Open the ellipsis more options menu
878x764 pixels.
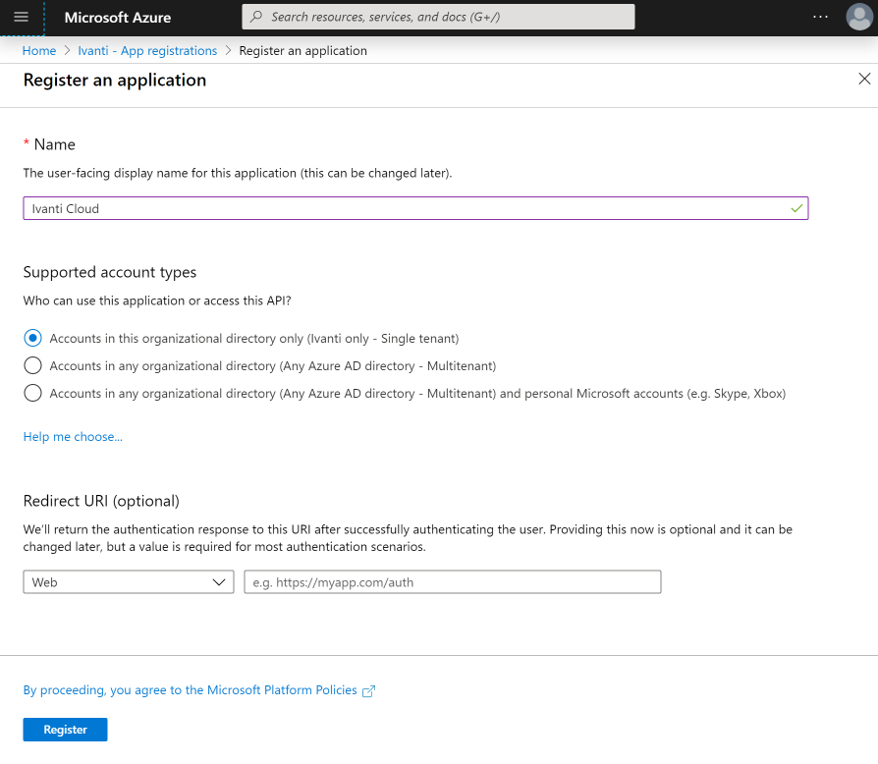click(820, 17)
